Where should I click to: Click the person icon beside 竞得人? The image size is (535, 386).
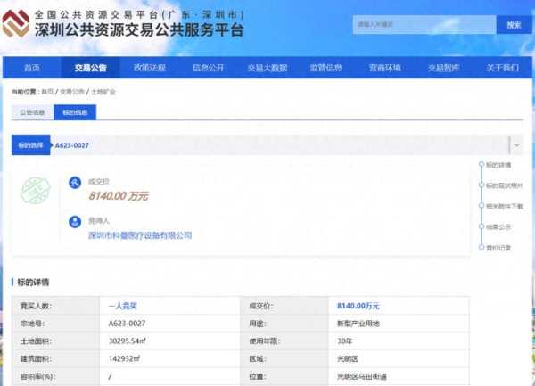point(75,220)
